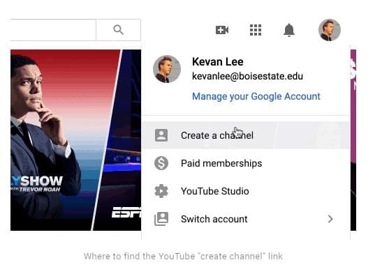Screen dimensions: 389x267
Task: Click inside the search input field
Action: pyautogui.click(x=53, y=30)
